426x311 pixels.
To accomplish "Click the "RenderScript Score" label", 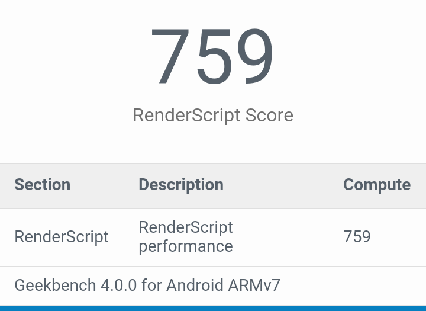I will pos(212,115).
